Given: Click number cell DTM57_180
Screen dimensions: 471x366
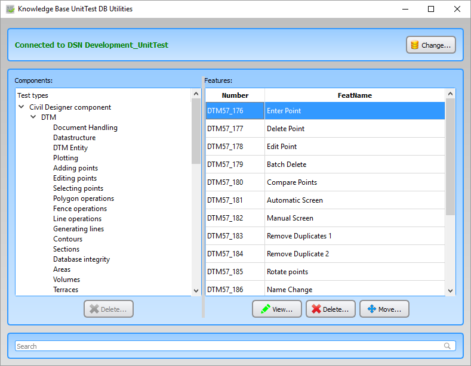Looking at the screenshot, I should [235, 182].
